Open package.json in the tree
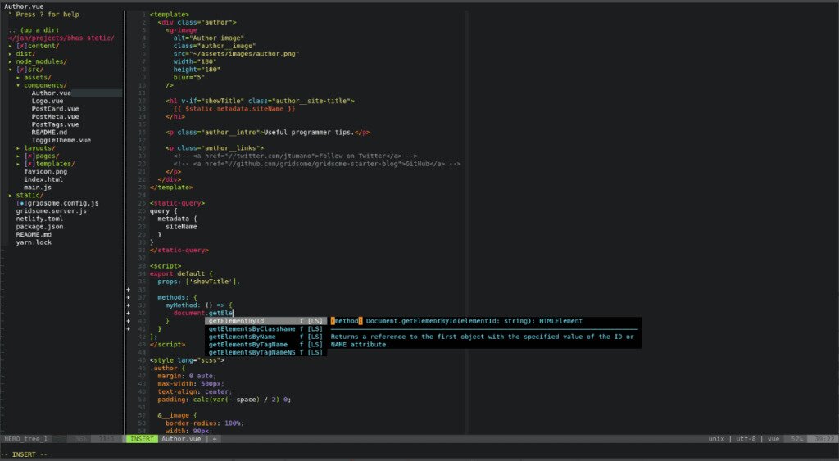The width and height of the screenshot is (839, 461). [x=39, y=227]
